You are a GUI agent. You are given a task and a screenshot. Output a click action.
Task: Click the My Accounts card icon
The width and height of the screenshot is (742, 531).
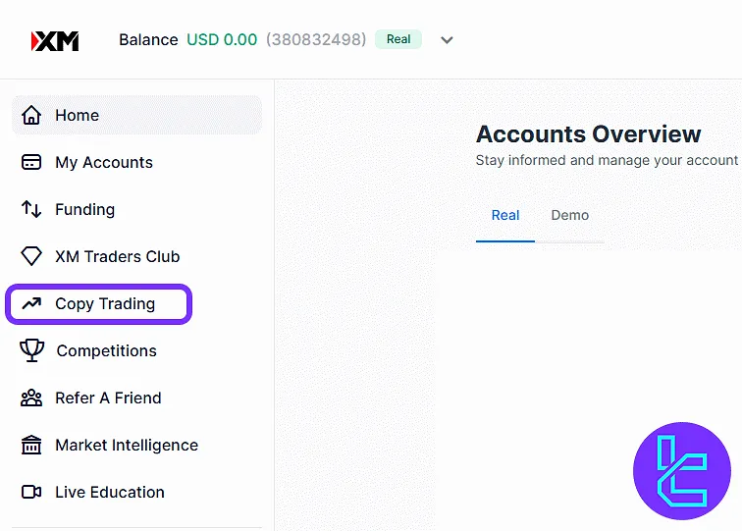pyautogui.click(x=31, y=162)
